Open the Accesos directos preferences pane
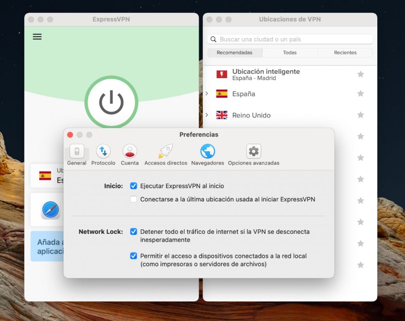 coord(166,155)
